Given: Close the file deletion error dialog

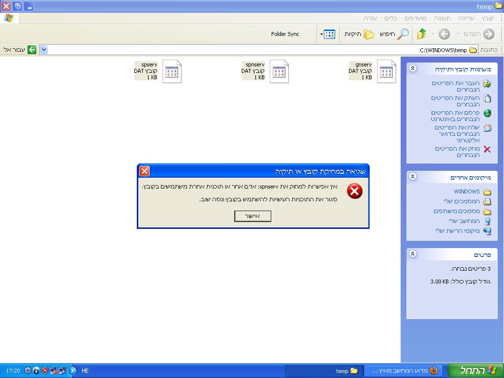Looking at the screenshot, I should [x=144, y=171].
